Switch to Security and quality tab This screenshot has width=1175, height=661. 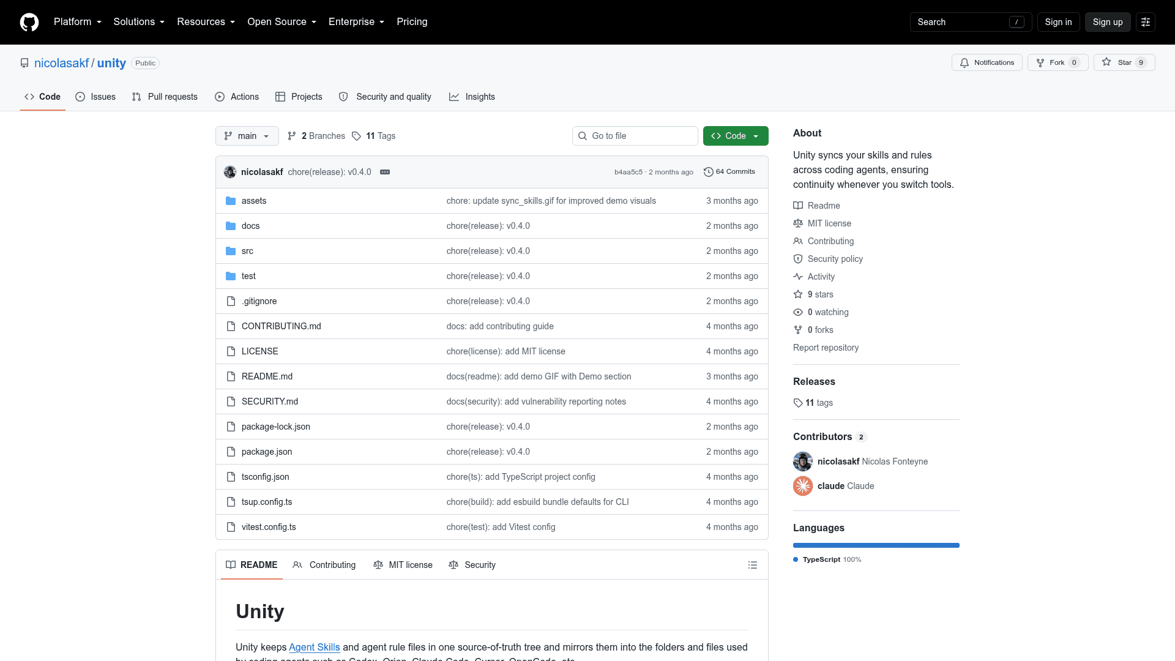pos(385,97)
